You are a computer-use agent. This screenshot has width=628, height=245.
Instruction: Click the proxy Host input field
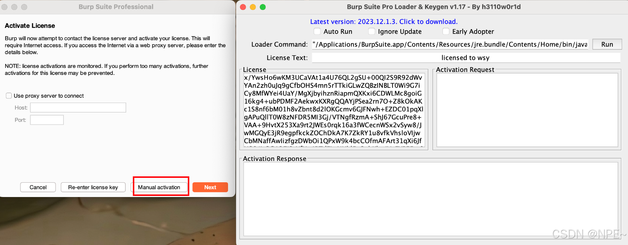78,107
